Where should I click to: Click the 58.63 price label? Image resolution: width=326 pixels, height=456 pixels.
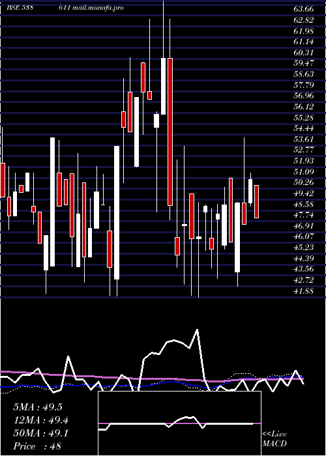[304, 74]
